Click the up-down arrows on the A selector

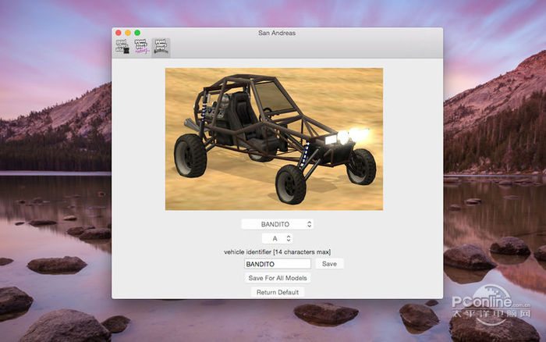pos(288,238)
